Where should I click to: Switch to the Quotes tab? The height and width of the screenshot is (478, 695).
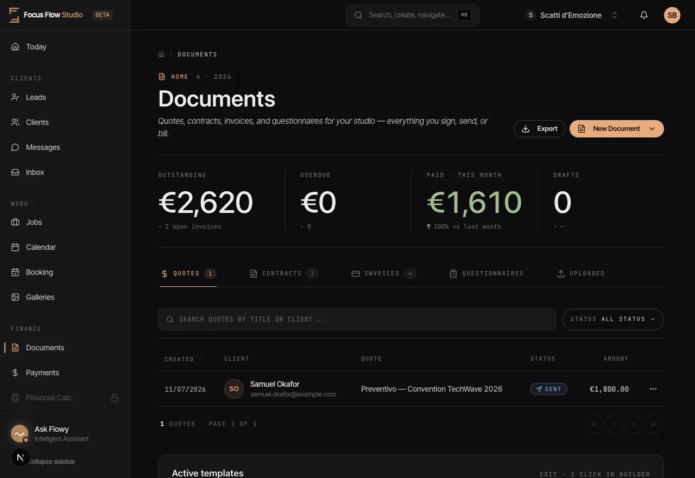tap(188, 274)
